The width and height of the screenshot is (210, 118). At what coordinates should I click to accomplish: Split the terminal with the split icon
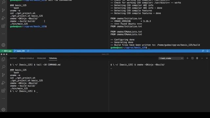[192, 58]
